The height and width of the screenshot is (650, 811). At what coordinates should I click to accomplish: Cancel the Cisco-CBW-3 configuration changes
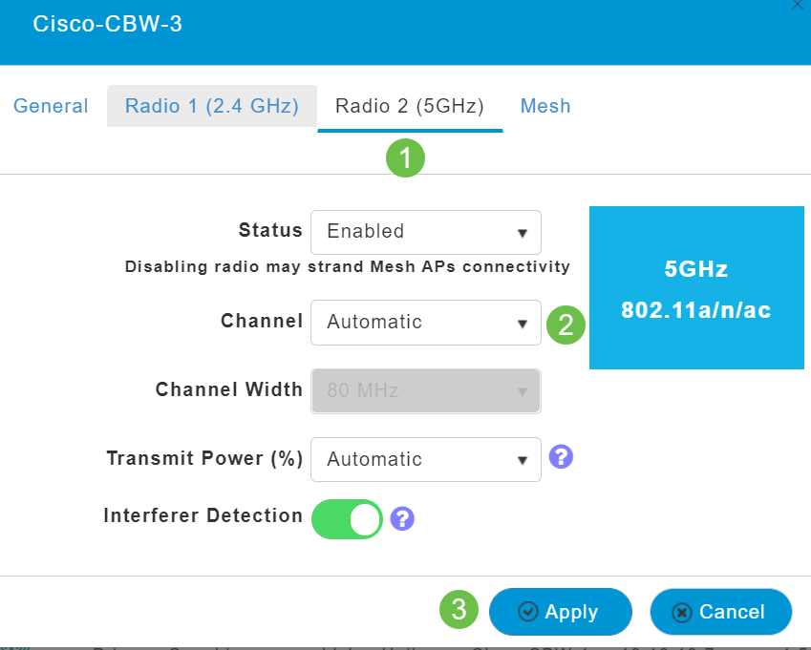coord(720,612)
